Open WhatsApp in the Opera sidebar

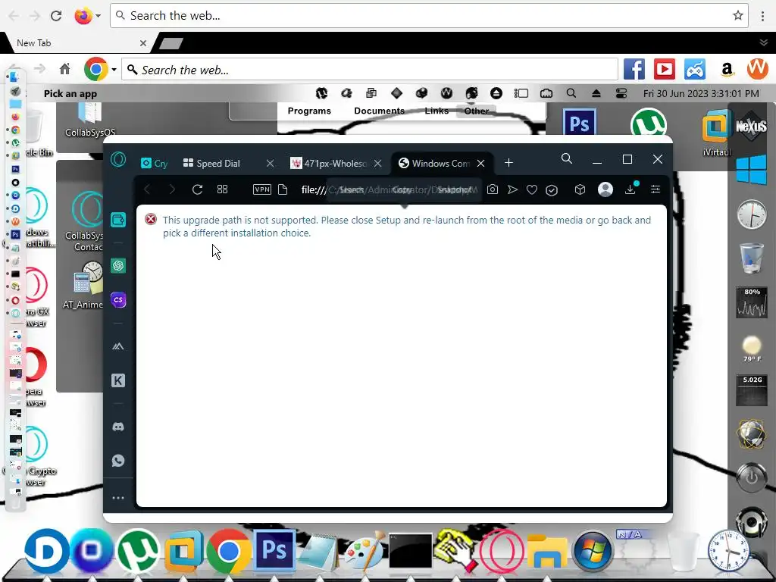point(118,460)
